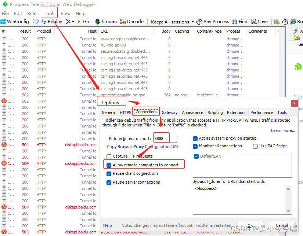Click the Remove X icon in toolbar
The image size is (303, 236).
[68, 22]
